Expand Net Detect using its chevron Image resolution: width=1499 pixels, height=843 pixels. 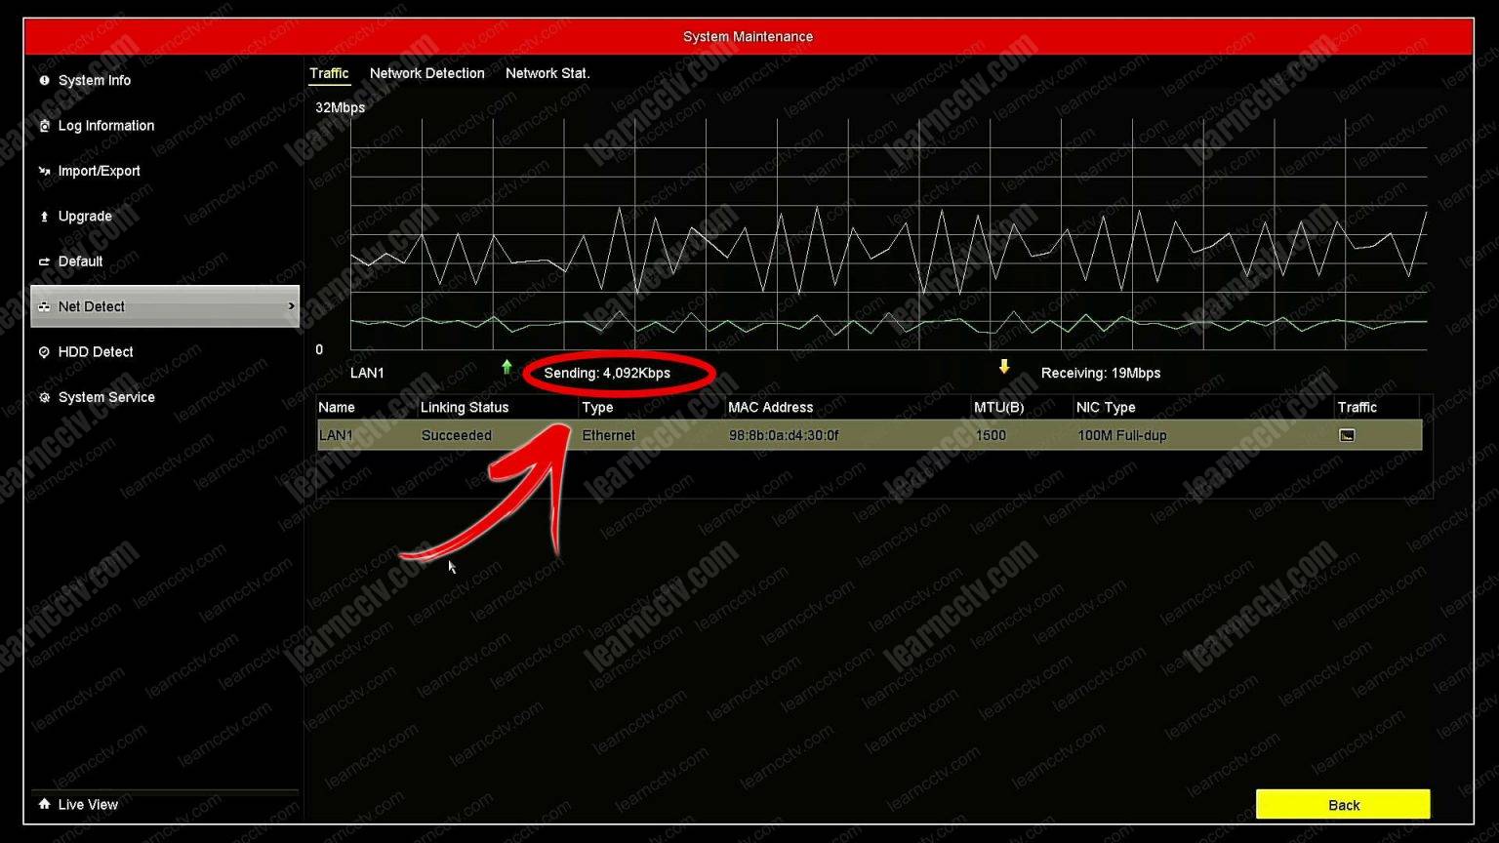(x=291, y=305)
